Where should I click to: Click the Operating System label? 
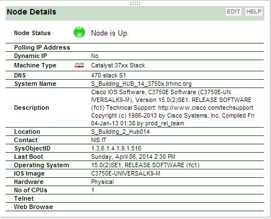tap(41, 165)
